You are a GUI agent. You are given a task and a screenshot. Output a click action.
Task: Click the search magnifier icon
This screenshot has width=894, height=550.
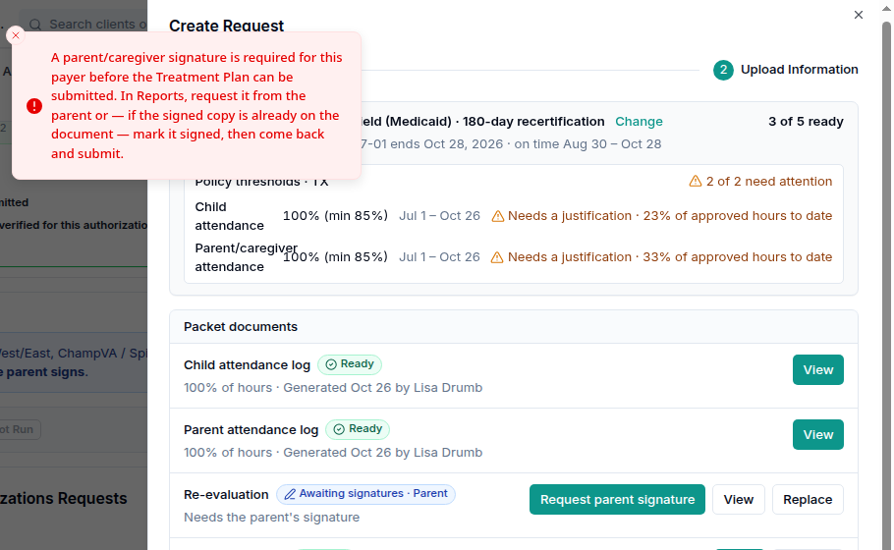tap(35, 25)
